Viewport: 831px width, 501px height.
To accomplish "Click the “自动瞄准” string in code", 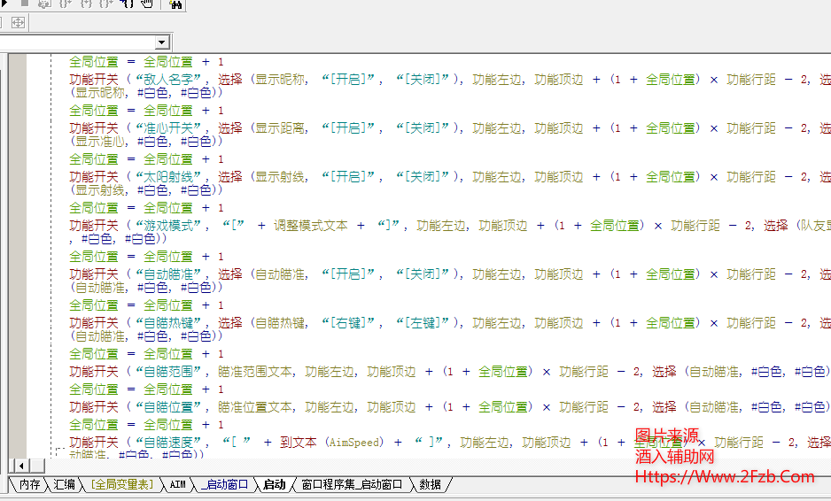I will click(172, 274).
